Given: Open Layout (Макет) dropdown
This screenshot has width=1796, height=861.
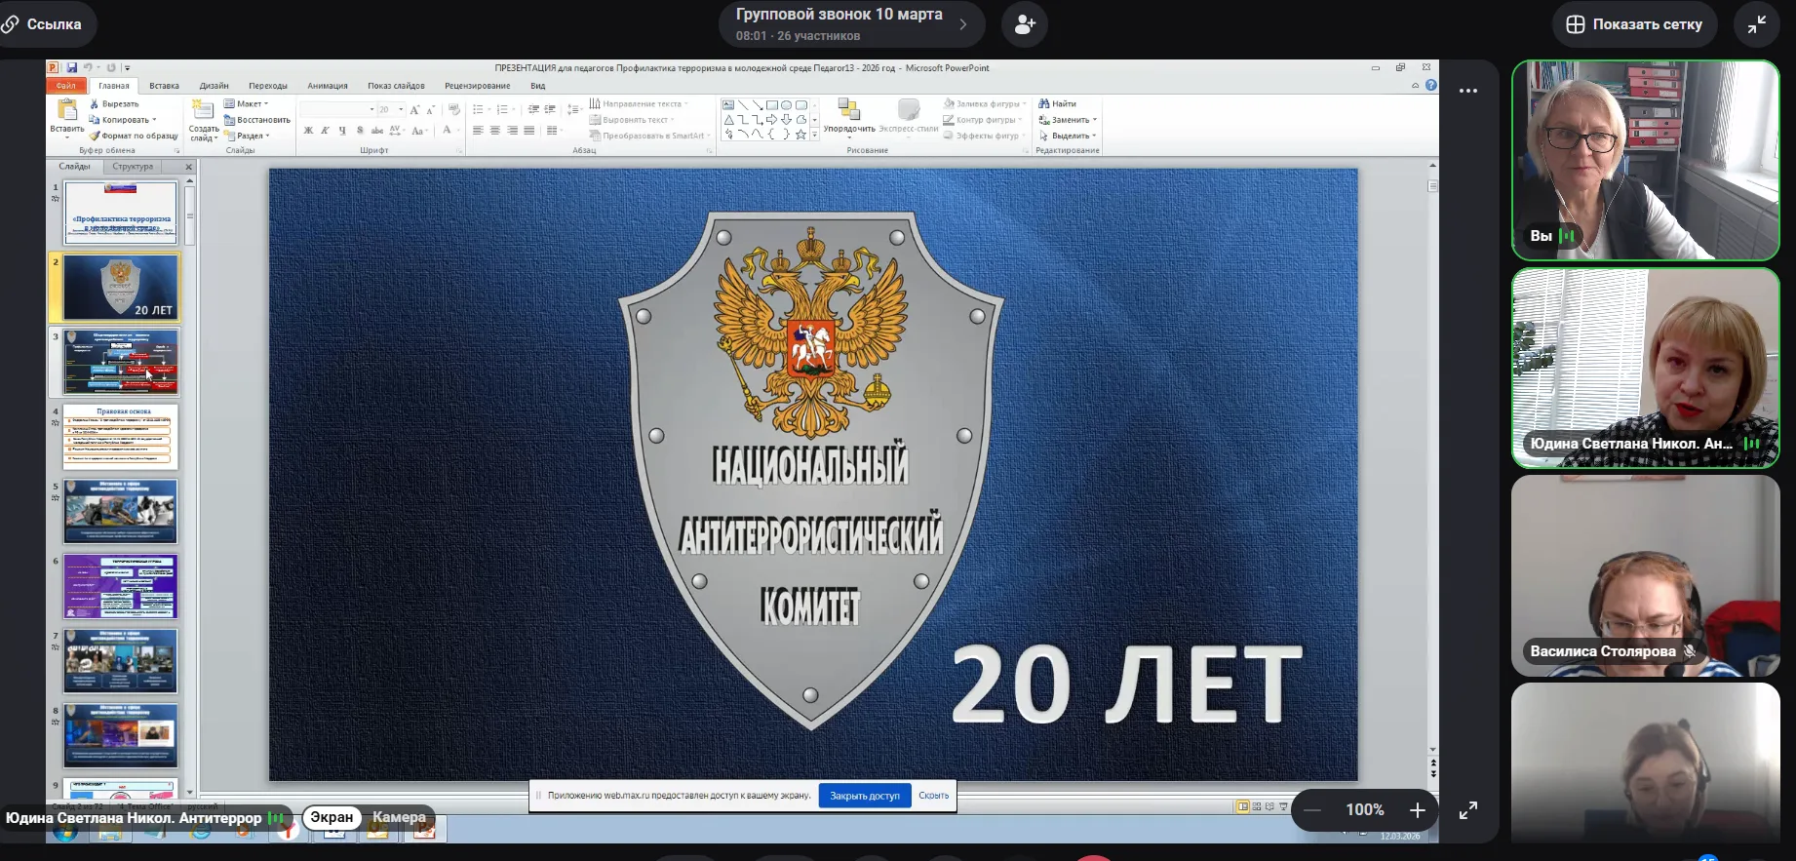Looking at the screenshot, I should [246, 103].
